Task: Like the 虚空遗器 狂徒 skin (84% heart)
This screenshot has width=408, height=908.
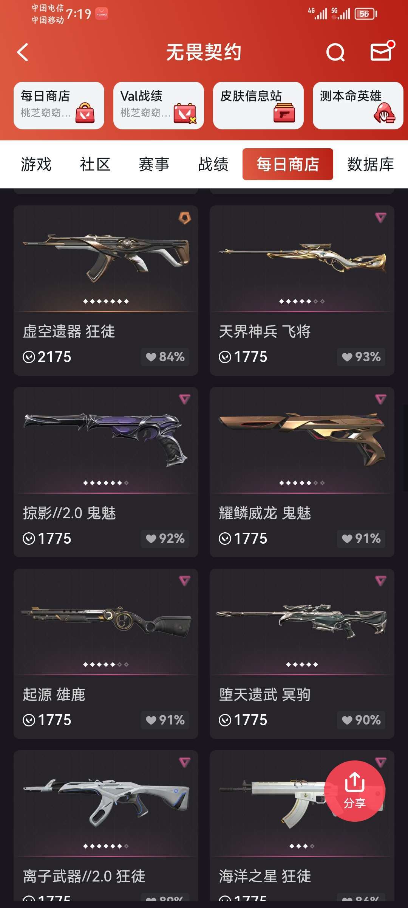Action: click(165, 357)
